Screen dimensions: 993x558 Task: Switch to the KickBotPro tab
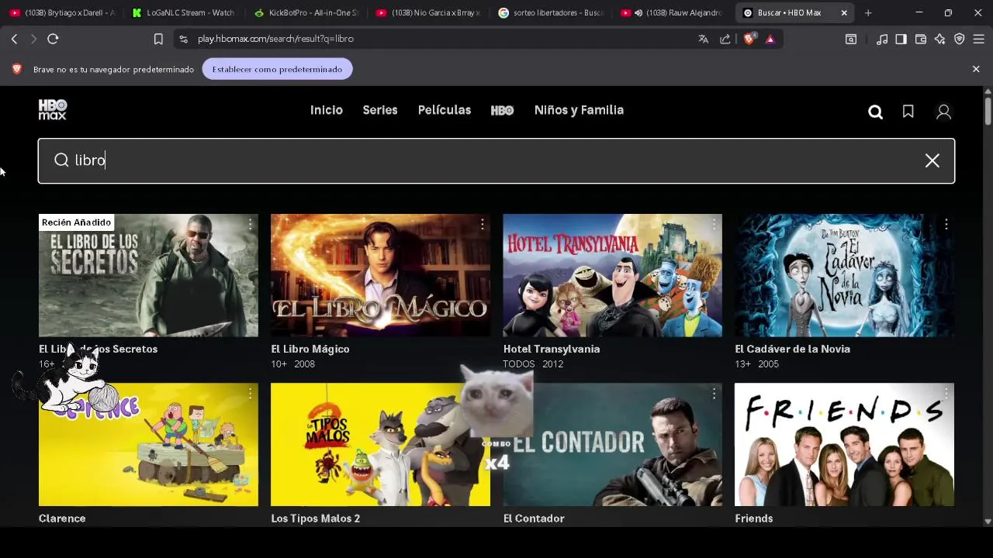click(305, 12)
